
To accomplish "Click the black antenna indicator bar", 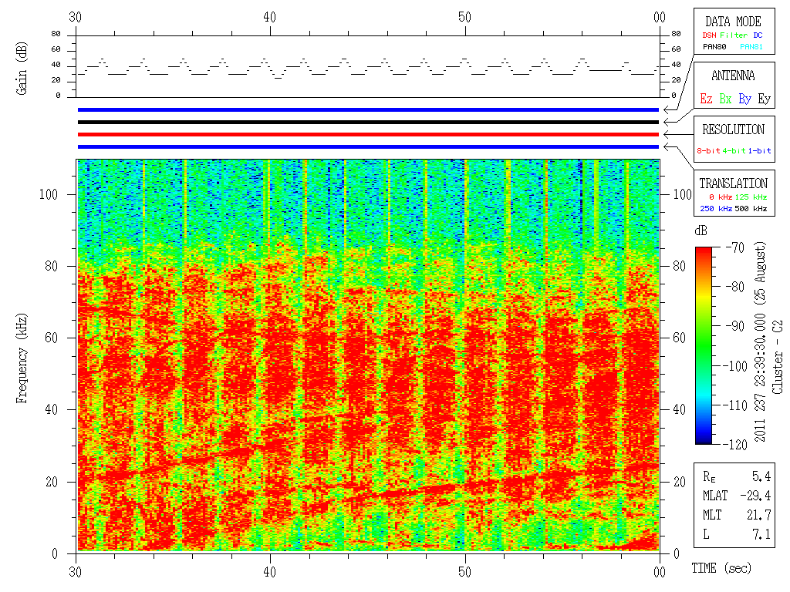I will pos(368,122).
